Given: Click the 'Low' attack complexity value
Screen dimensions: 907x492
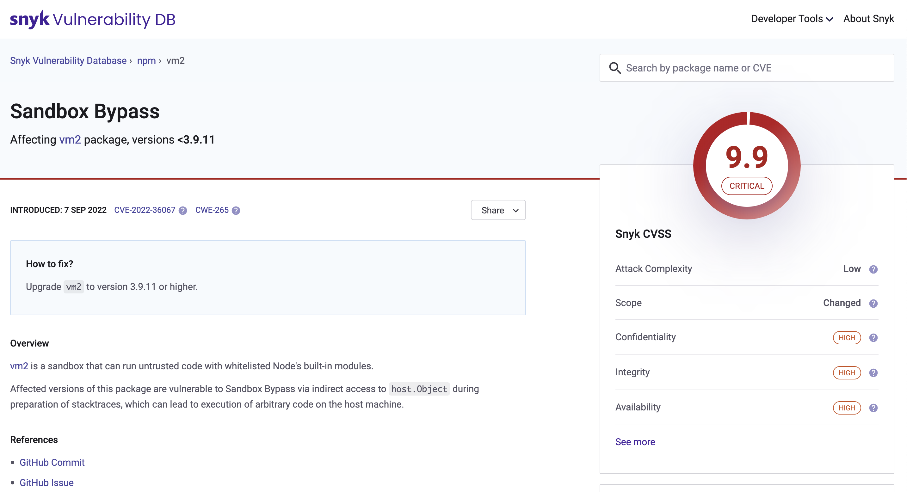Looking at the screenshot, I should tap(852, 269).
